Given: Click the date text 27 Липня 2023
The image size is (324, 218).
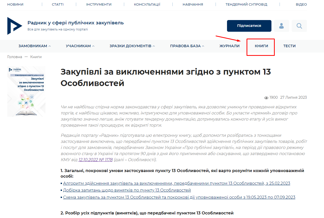Looking at the screenshot, I should [x=294, y=98].
